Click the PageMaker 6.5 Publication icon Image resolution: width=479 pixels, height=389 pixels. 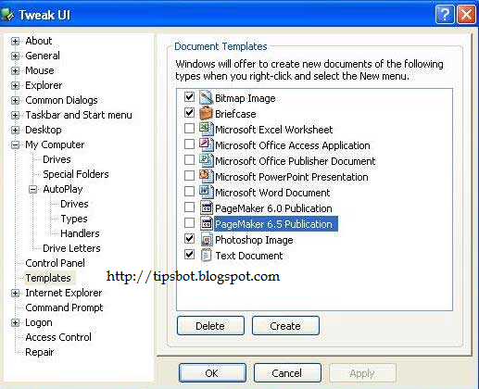coord(206,223)
